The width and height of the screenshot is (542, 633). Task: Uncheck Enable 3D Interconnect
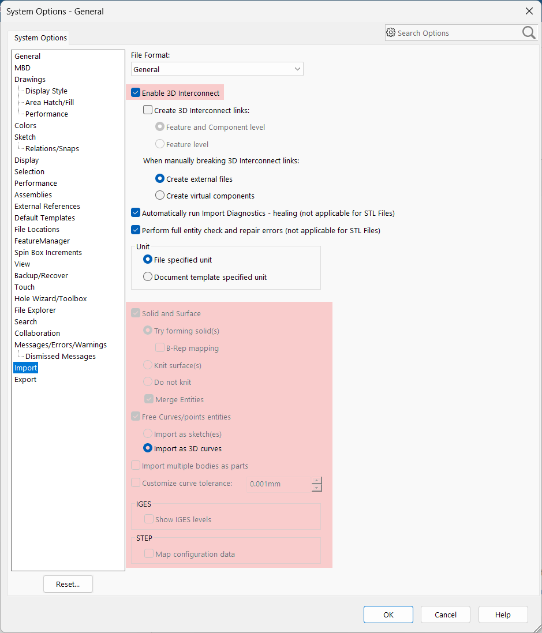tap(136, 93)
